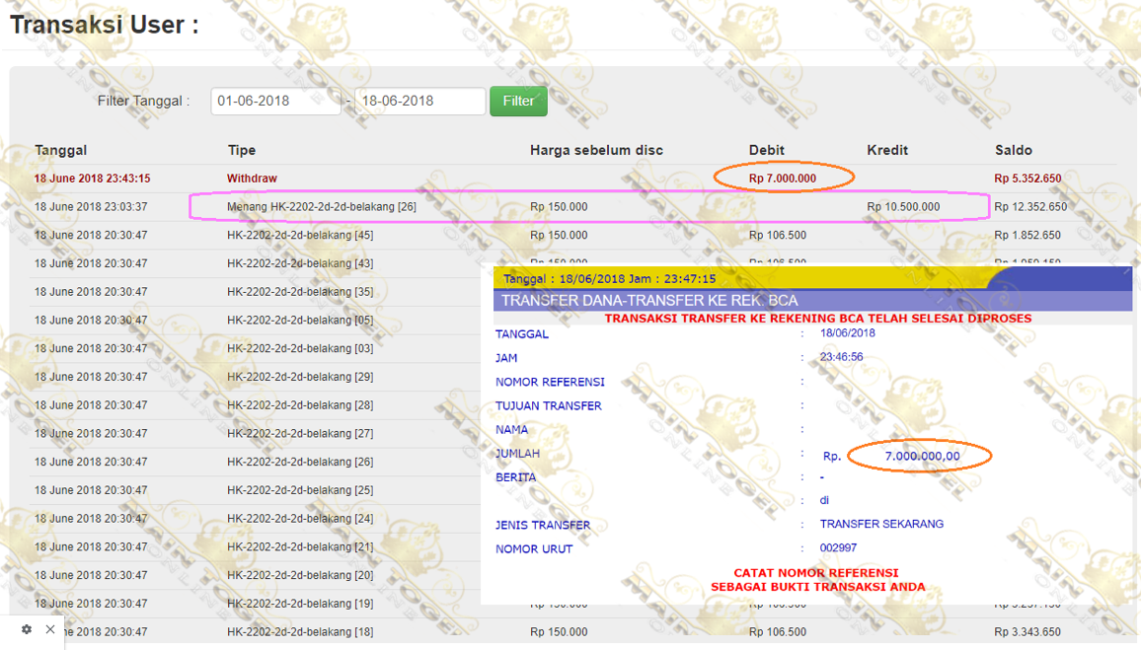Image resolution: width=1141 pixels, height=650 pixels.
Task: Select the HK-2202-2d-2d-belakang [18] row
Action: point(300,632)
